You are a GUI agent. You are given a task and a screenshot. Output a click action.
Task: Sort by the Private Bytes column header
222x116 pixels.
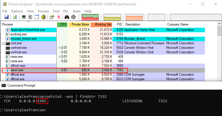79,24
